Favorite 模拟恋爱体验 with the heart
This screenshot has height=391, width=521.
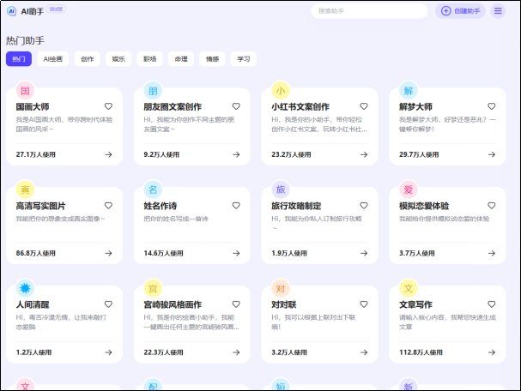click(492, 206)
